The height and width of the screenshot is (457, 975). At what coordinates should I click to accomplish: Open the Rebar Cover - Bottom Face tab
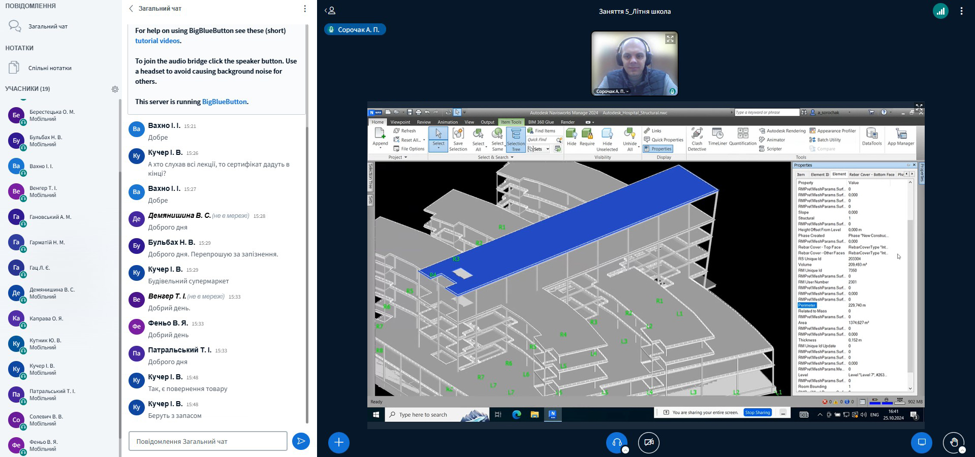click(872, 175)
